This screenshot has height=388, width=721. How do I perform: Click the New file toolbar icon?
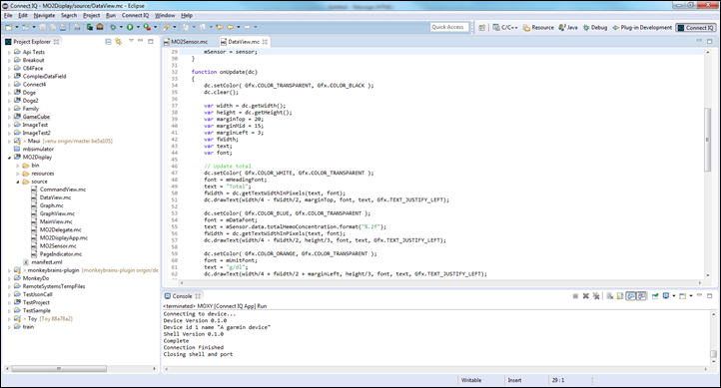click(x=9, y=27)
